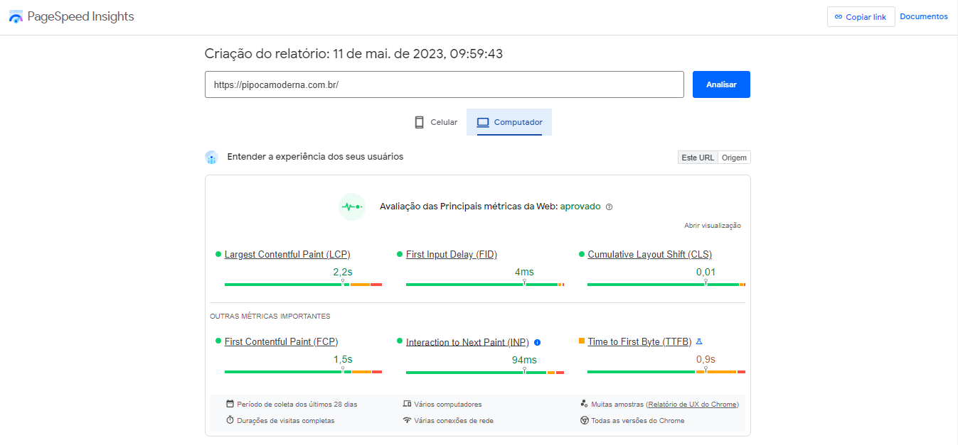958x445 pixels.
Task: Switch to the Origem toggle
Action: click(x=734, y=158)
